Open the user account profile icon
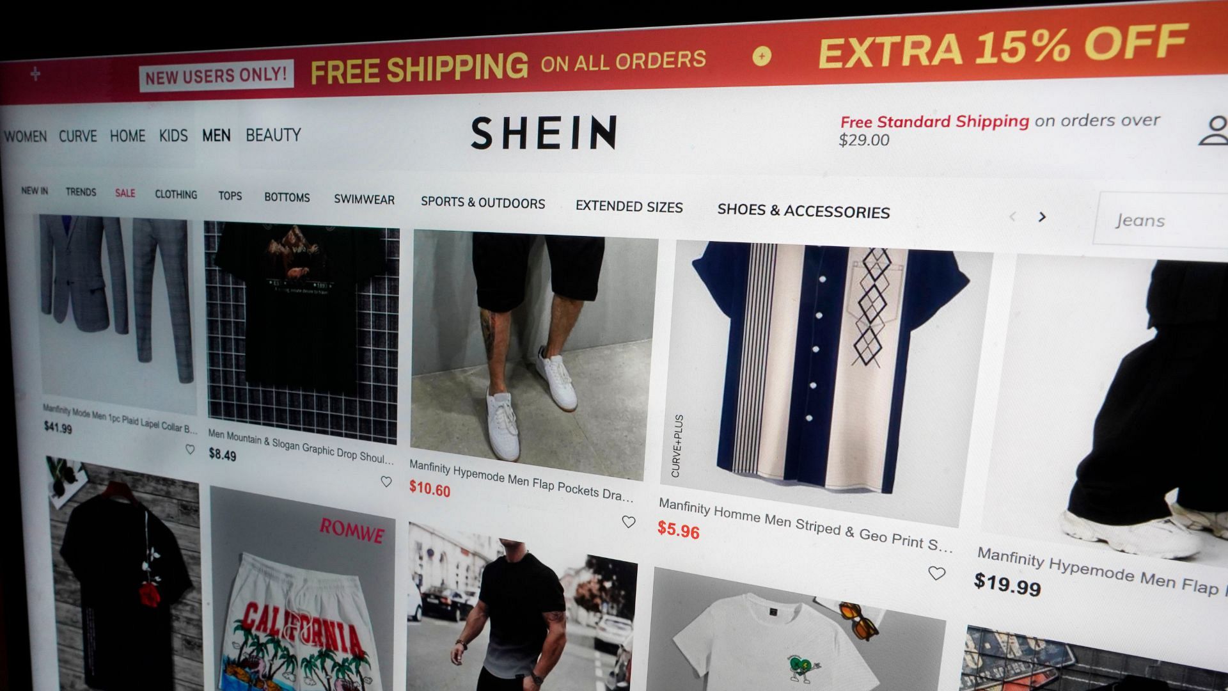 pyautogui.click(x=1214, y=131)
